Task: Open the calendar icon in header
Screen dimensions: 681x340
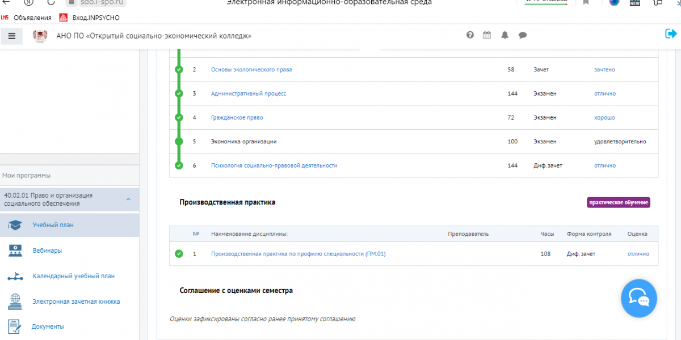Action: pyautogui.click(x=487, y=35)
